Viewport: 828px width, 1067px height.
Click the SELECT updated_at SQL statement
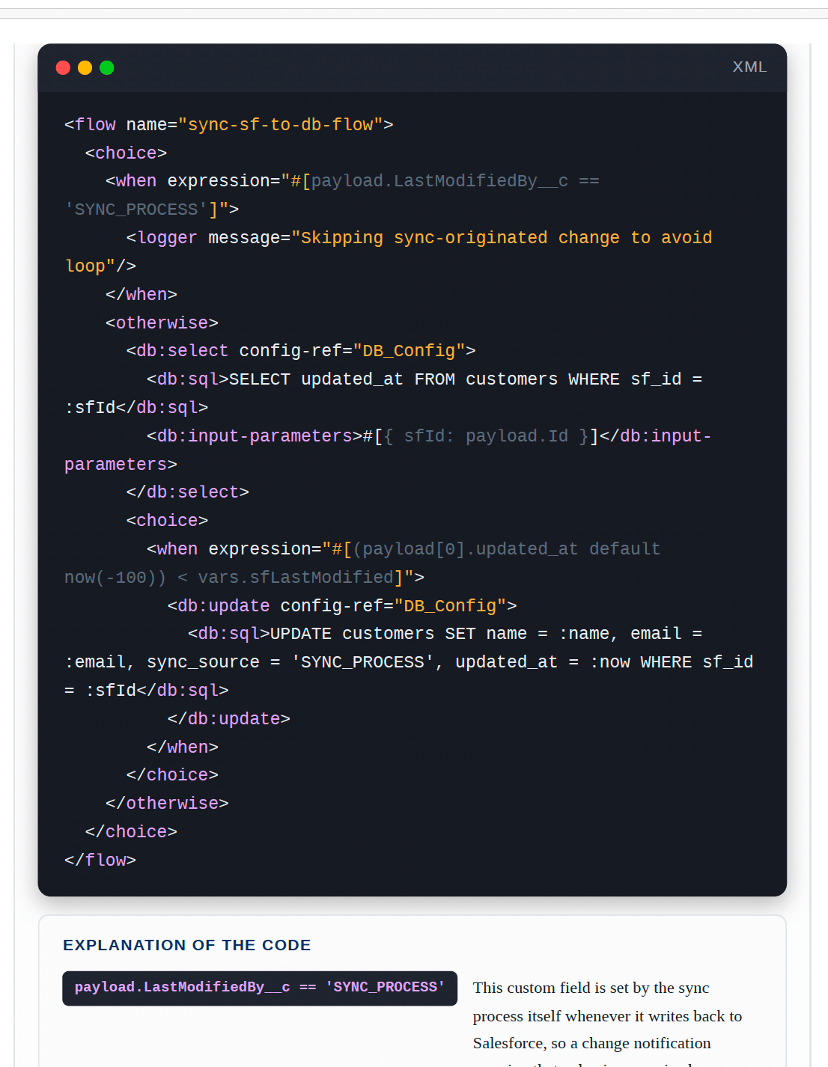384,394
